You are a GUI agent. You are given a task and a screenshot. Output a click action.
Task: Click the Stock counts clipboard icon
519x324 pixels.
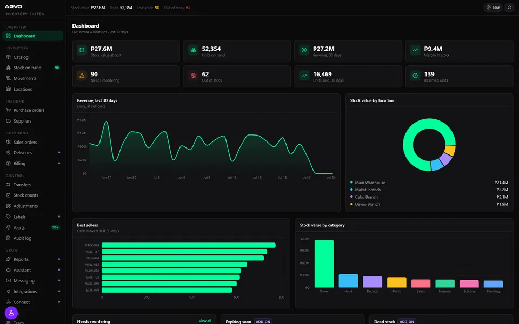(x=9, y=195)
